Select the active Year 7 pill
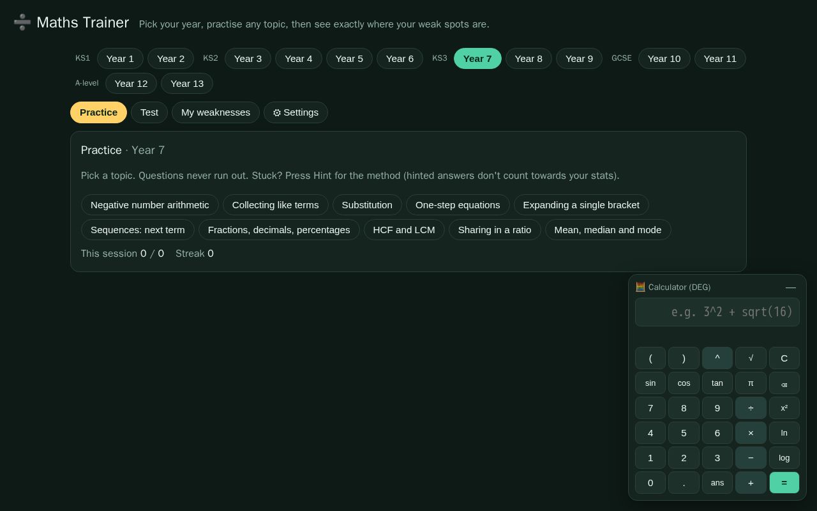This screenshot has width=817, height=511. [x=477, y=59]
